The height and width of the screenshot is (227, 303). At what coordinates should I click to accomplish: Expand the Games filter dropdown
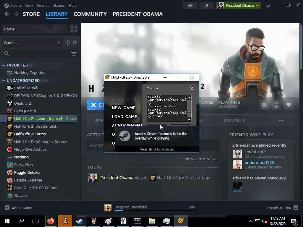point(32,43)
